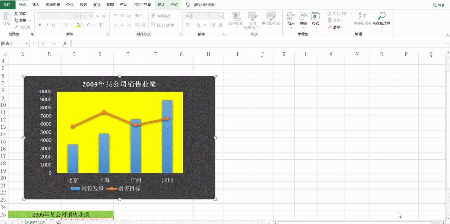Click the Name Box showing 图表 1
The width and height of the screenshot is (450, 224).
(x=15, y=44)
